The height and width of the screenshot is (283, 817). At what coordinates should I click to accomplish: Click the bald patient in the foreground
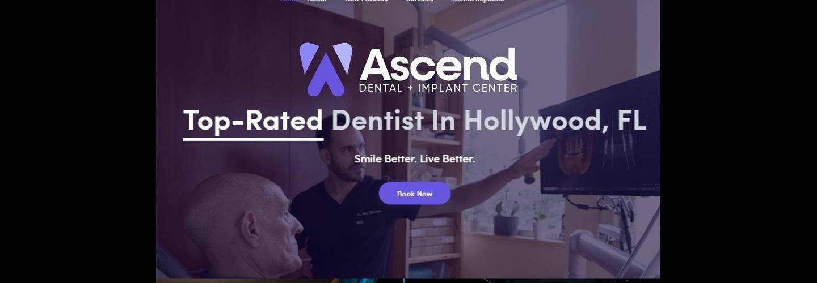pyautogui.click(x=243, y=226)
